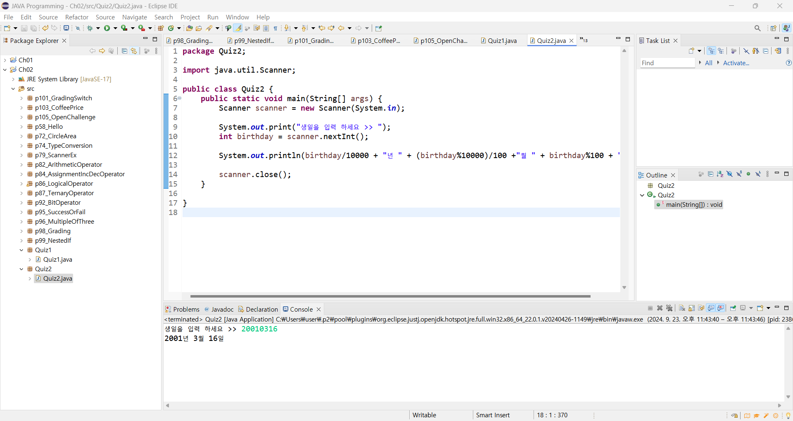Click Open Perspective icon
Screen dimensions: 793x421
[x=773, y=28]
